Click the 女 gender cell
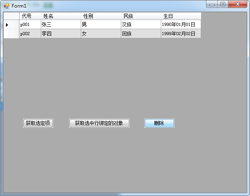The image size is (250, 196). 101,34
